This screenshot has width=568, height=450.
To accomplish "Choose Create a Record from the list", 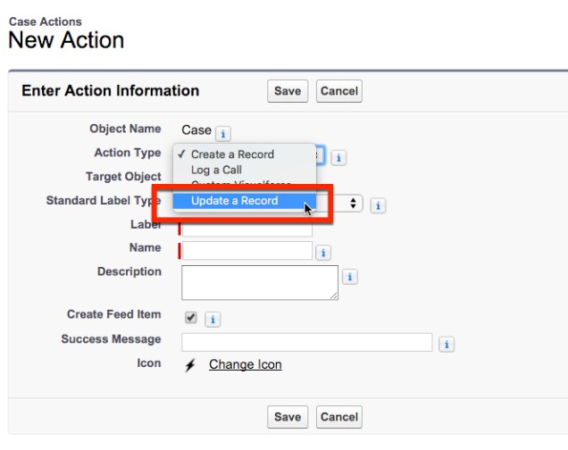I will (232, 154).
